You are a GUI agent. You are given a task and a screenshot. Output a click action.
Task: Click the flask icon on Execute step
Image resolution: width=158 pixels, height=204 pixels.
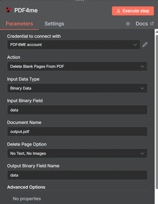[x=118, y=11]
